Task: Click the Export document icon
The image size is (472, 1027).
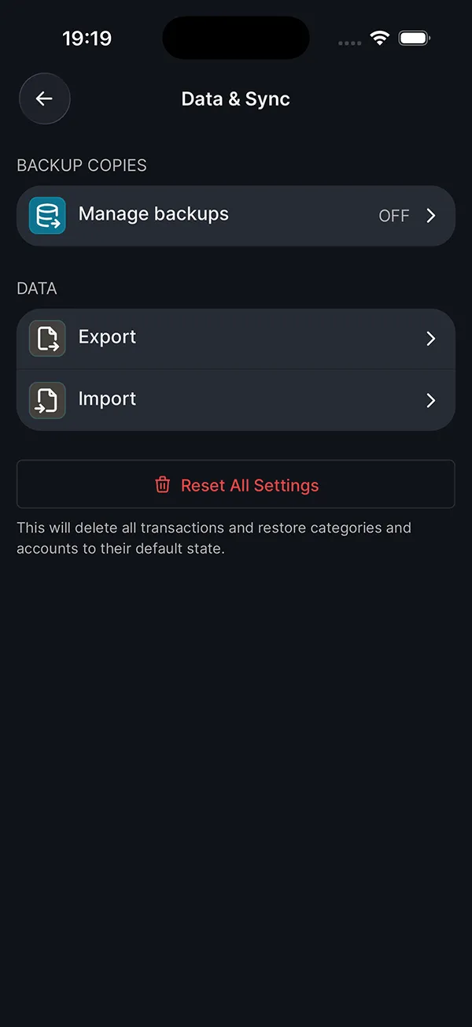Action: pyautogui.click(x=46, y=338)
